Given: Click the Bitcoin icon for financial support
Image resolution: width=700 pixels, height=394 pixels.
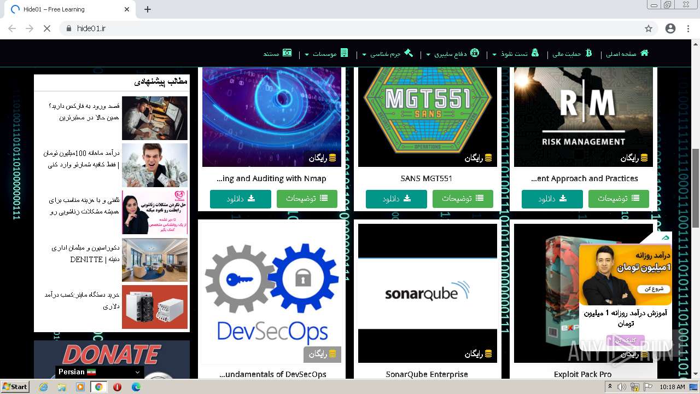Looking at the screenshot, I should [588, 53].
